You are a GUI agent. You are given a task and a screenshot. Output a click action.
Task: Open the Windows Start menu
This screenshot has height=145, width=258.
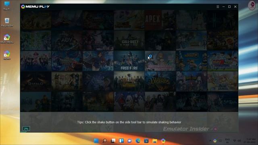pos(96,141)
